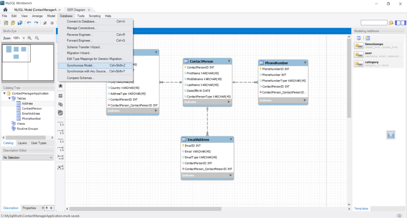Viewport: 407px width, 218px height.
Task: Open the Templates tab at bottom right
Action: tap(361, 208)
